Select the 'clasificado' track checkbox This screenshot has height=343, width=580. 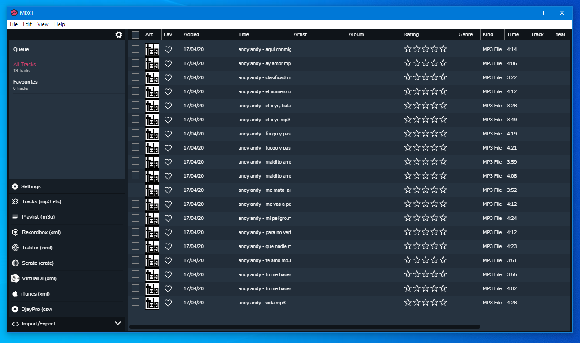pos(136,77)
